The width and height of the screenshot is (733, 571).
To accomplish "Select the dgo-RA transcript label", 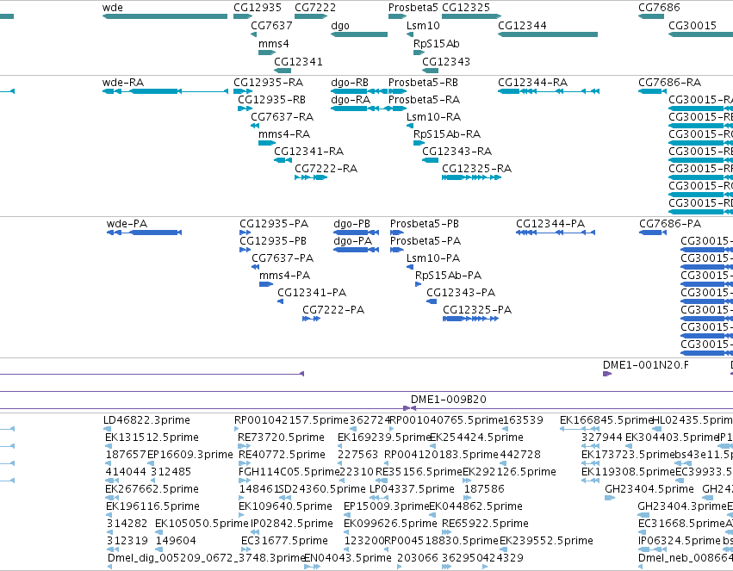I will pos(351,100).
